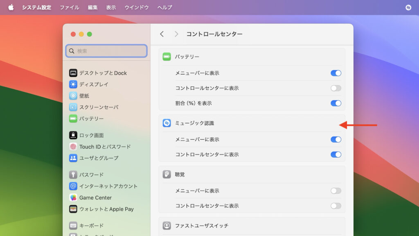Open the ウインドウ menu

pos(137,7)
